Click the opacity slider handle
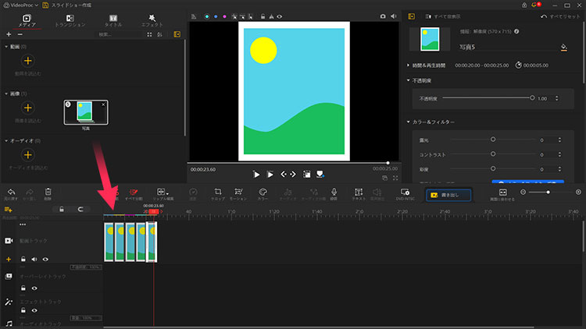The height and width of the screenshot is (329, 586). point(532,98)
